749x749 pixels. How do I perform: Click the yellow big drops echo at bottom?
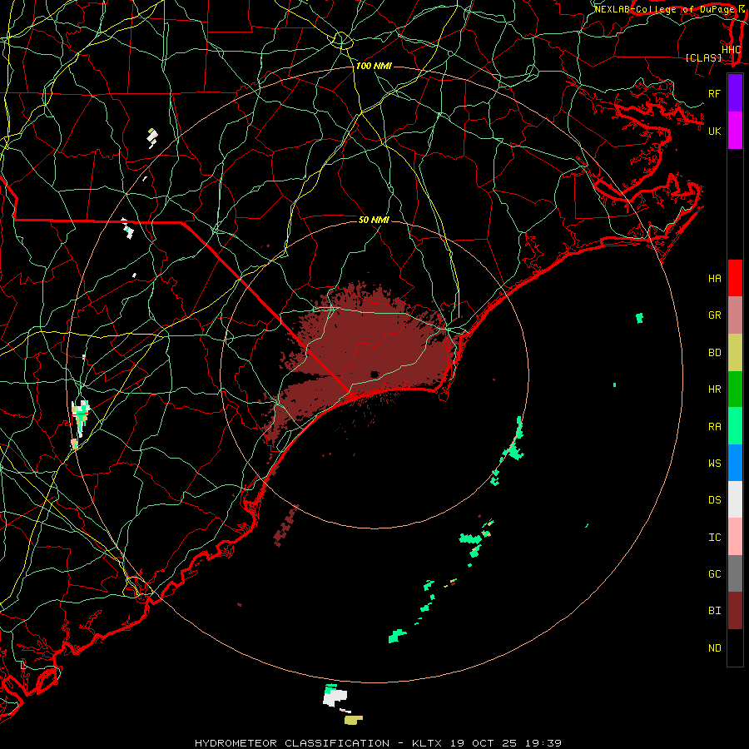pyautogui.click(x=354, y=719)
